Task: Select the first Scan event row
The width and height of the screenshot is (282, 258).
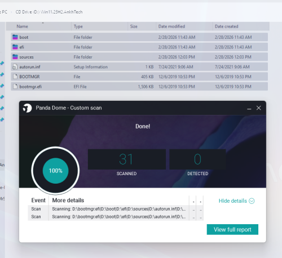Action: pyautogui.click(x=116, y=209)
